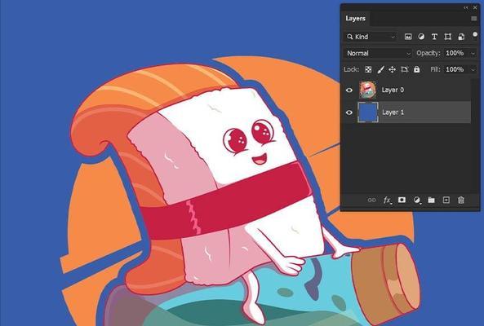The height and width of the screenshot is (326, 484).
Task: Lock image pixels brush icon
Action: 380,69
